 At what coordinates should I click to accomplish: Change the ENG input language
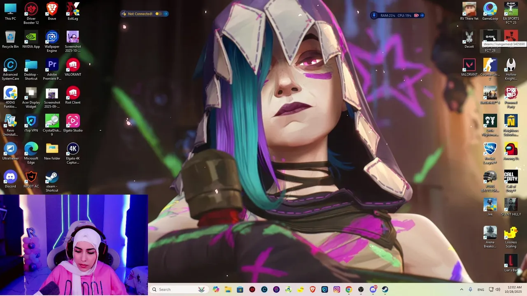click(x=481, y=289)
